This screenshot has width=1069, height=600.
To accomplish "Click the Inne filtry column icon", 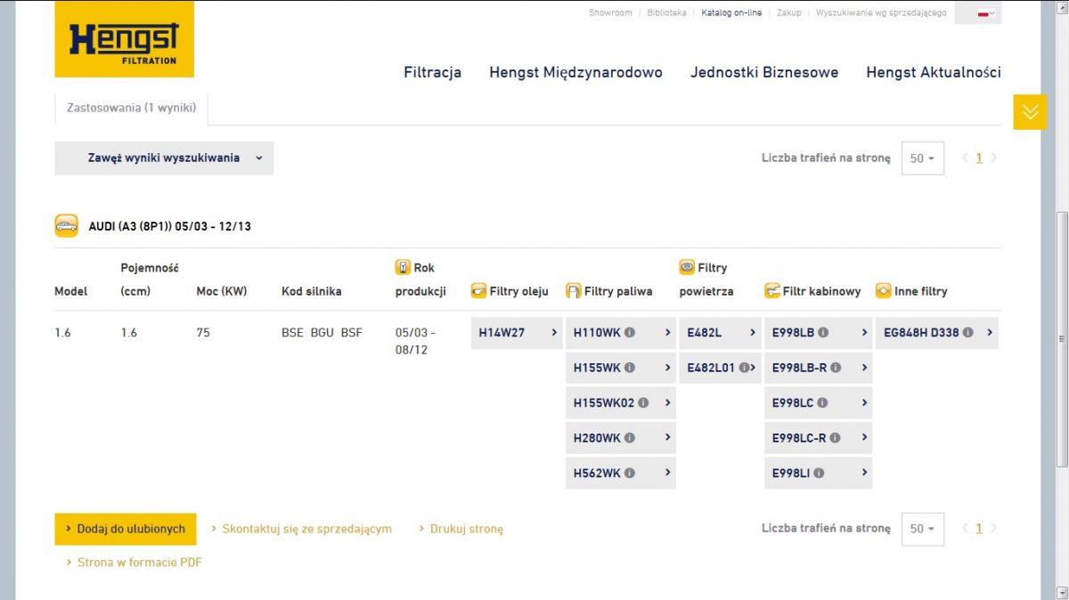I will 884,291.
